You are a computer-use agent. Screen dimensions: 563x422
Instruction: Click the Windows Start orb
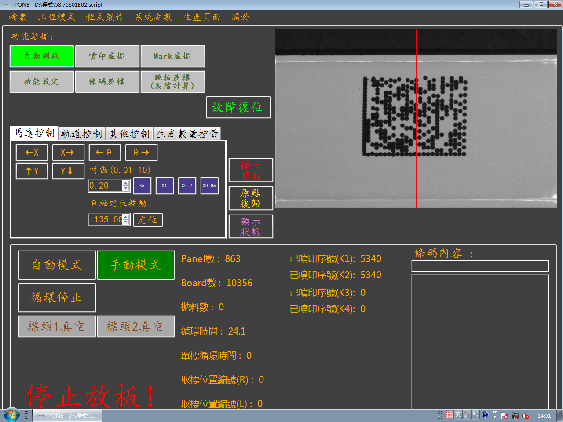(12, 415)
